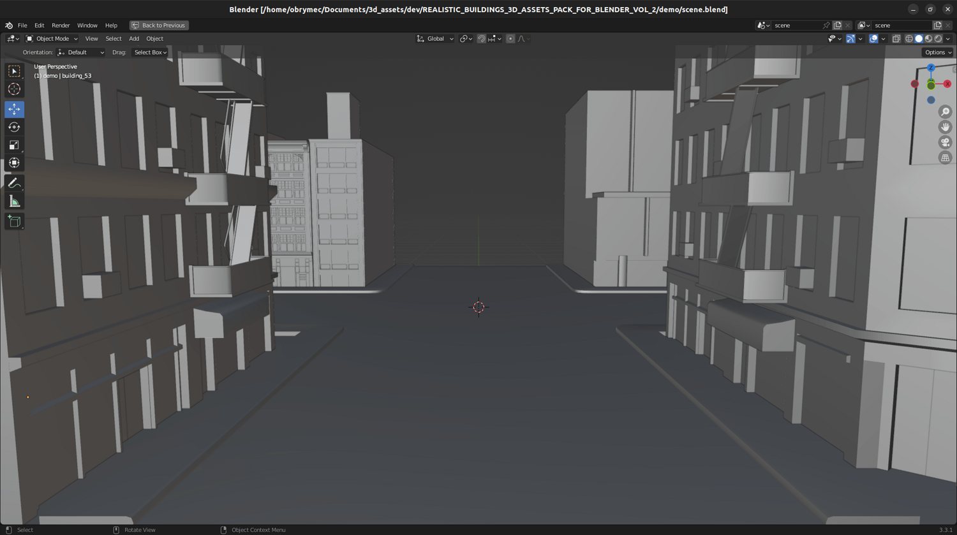This screenshot has width=957, height=535.
Task: Switch to material preview shading
Action: 928,39
